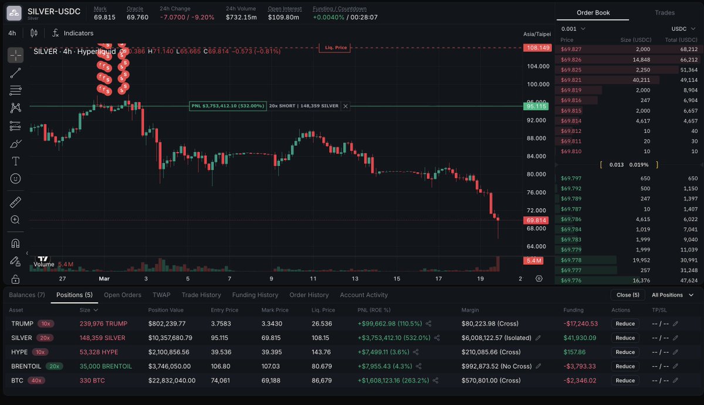
Task: Change order book 0.001 price grouping
Action: (x=573, y=29)
